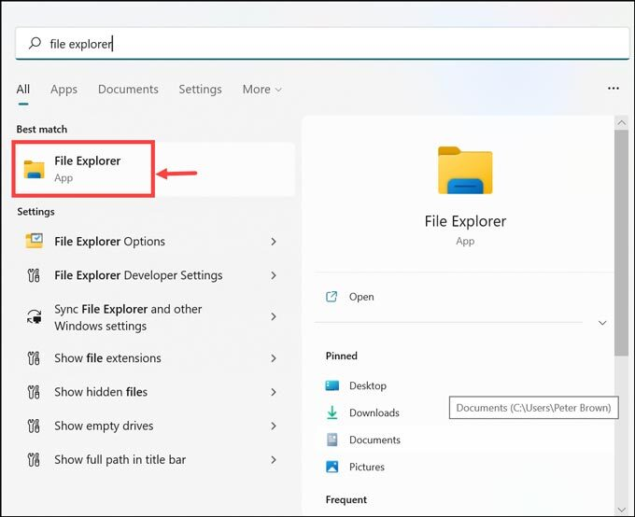
Task: Select Show full path in title bar text
Action: pyautogui.click(x=120, y=459)
